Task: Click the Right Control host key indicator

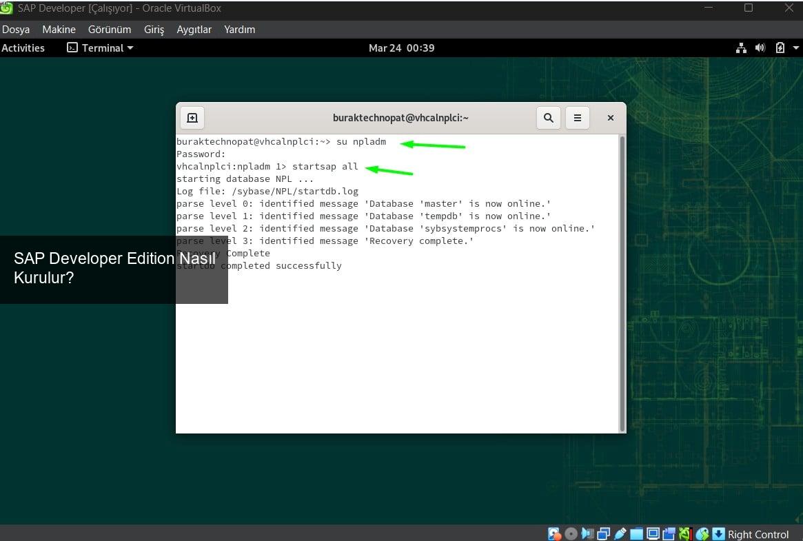Action: click(758, 534)
